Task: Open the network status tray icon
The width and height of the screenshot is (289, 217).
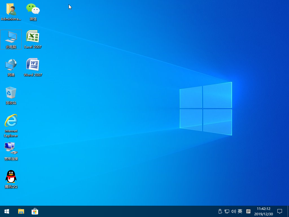Action: pos(227,211)
